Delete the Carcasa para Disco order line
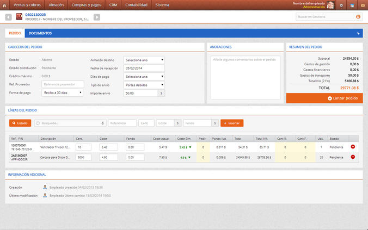The height and width of the screenshot is (230, 368). point(353,157)
